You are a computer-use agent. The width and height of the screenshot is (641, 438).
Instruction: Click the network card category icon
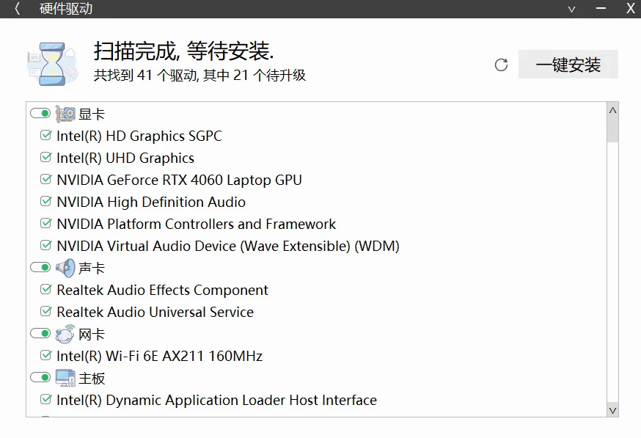tap(65, 334)
